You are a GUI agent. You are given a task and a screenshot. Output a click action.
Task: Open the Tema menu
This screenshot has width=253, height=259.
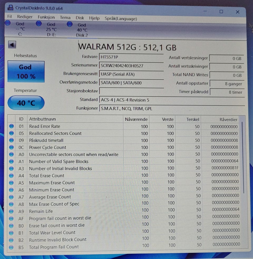coord(65,18)
